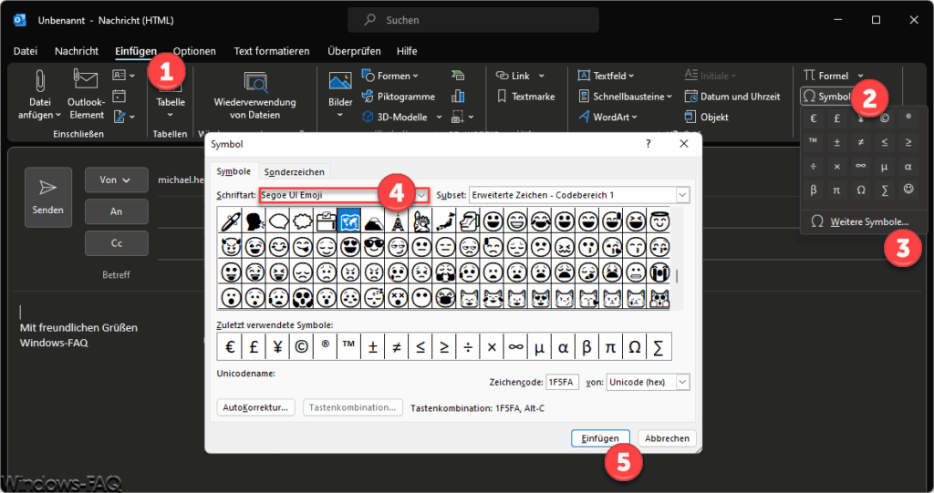Select the sleeping zzz face emoji
934x493 pixels.
click(373, 297)
